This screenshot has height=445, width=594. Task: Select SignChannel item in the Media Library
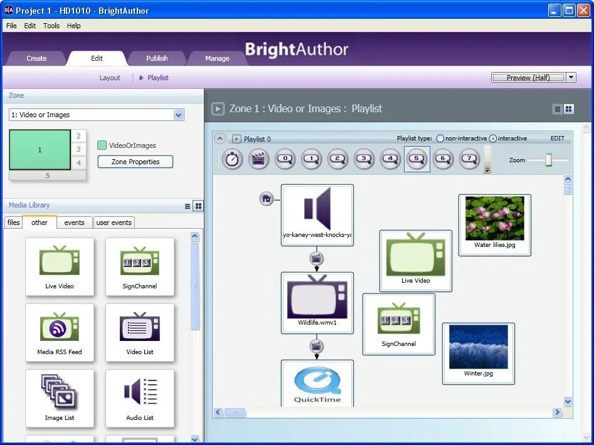tap(140, 267)
